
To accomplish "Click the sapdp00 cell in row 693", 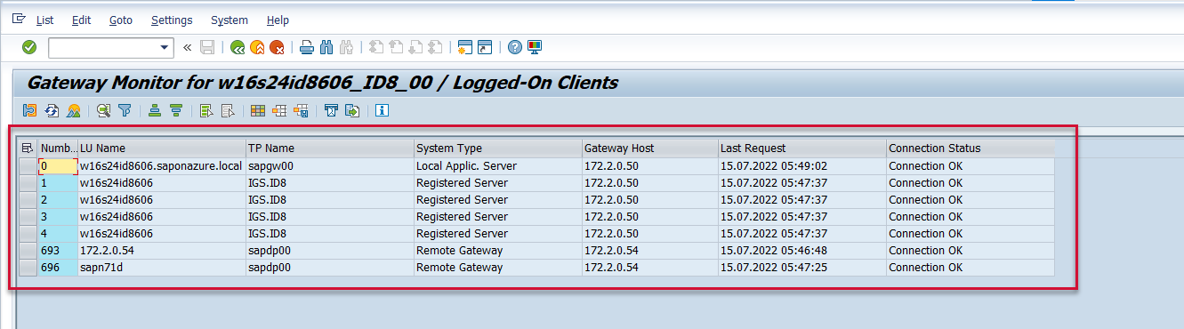I will coord(329,251).
